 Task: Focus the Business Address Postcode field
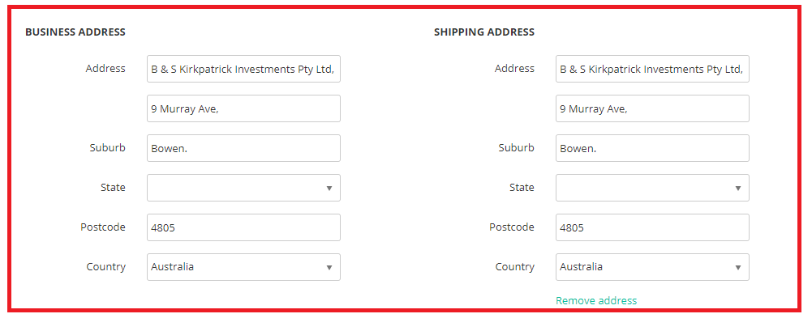[x=243, y=227]
